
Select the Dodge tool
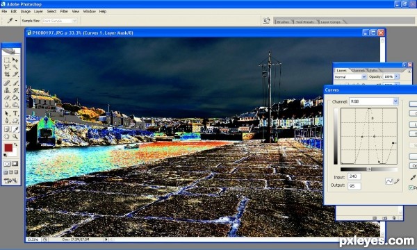[15, 105]
